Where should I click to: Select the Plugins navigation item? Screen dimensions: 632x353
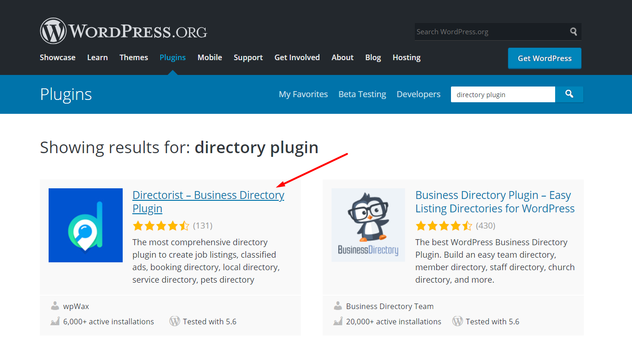[x=173, y=57]
